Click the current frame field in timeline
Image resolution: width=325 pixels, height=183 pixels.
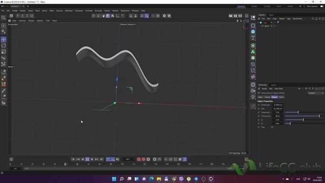click(x=128, y=159)
